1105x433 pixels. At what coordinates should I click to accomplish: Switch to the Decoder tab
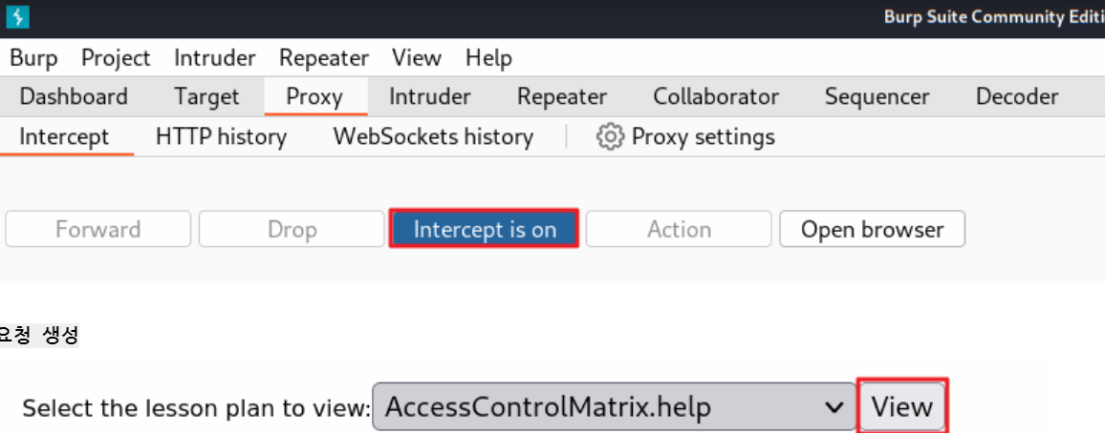[1017, 96]
